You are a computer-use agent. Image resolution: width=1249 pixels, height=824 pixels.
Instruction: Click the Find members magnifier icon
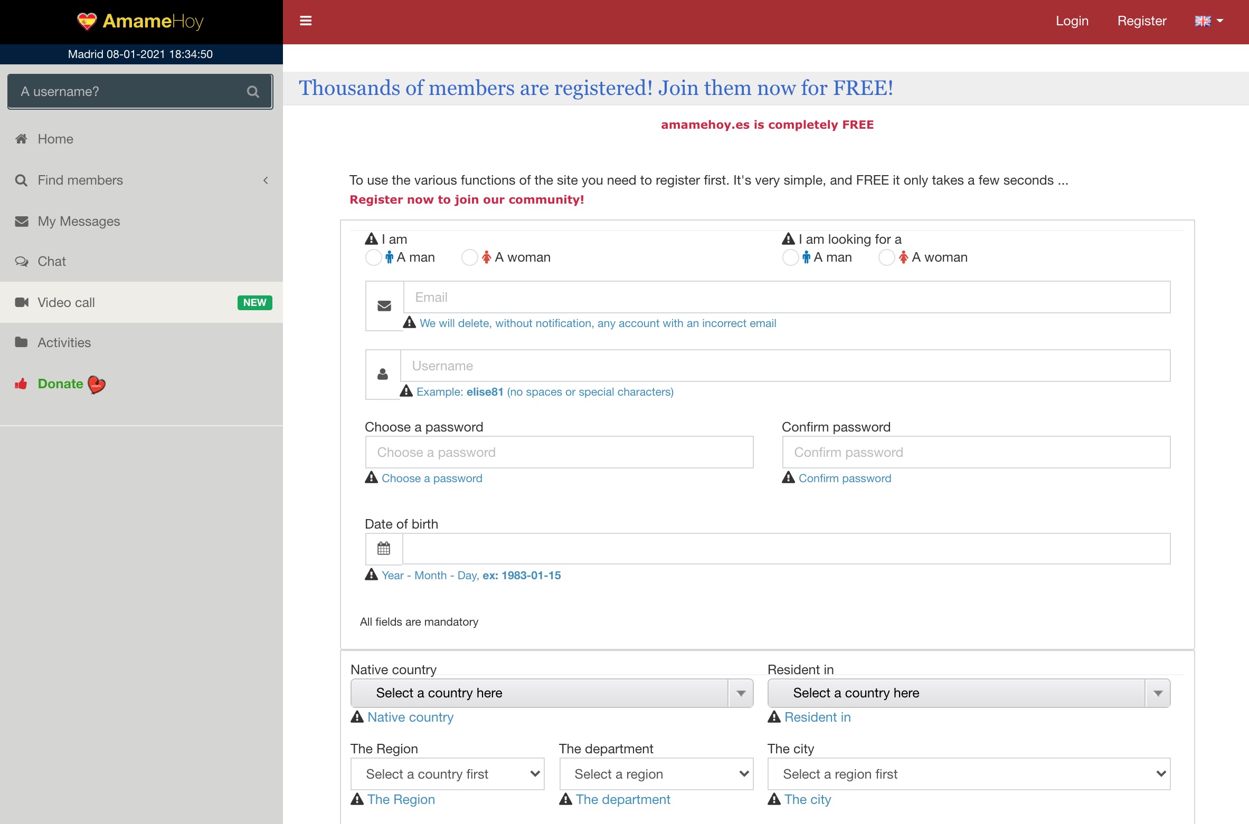tap(21, 180)
